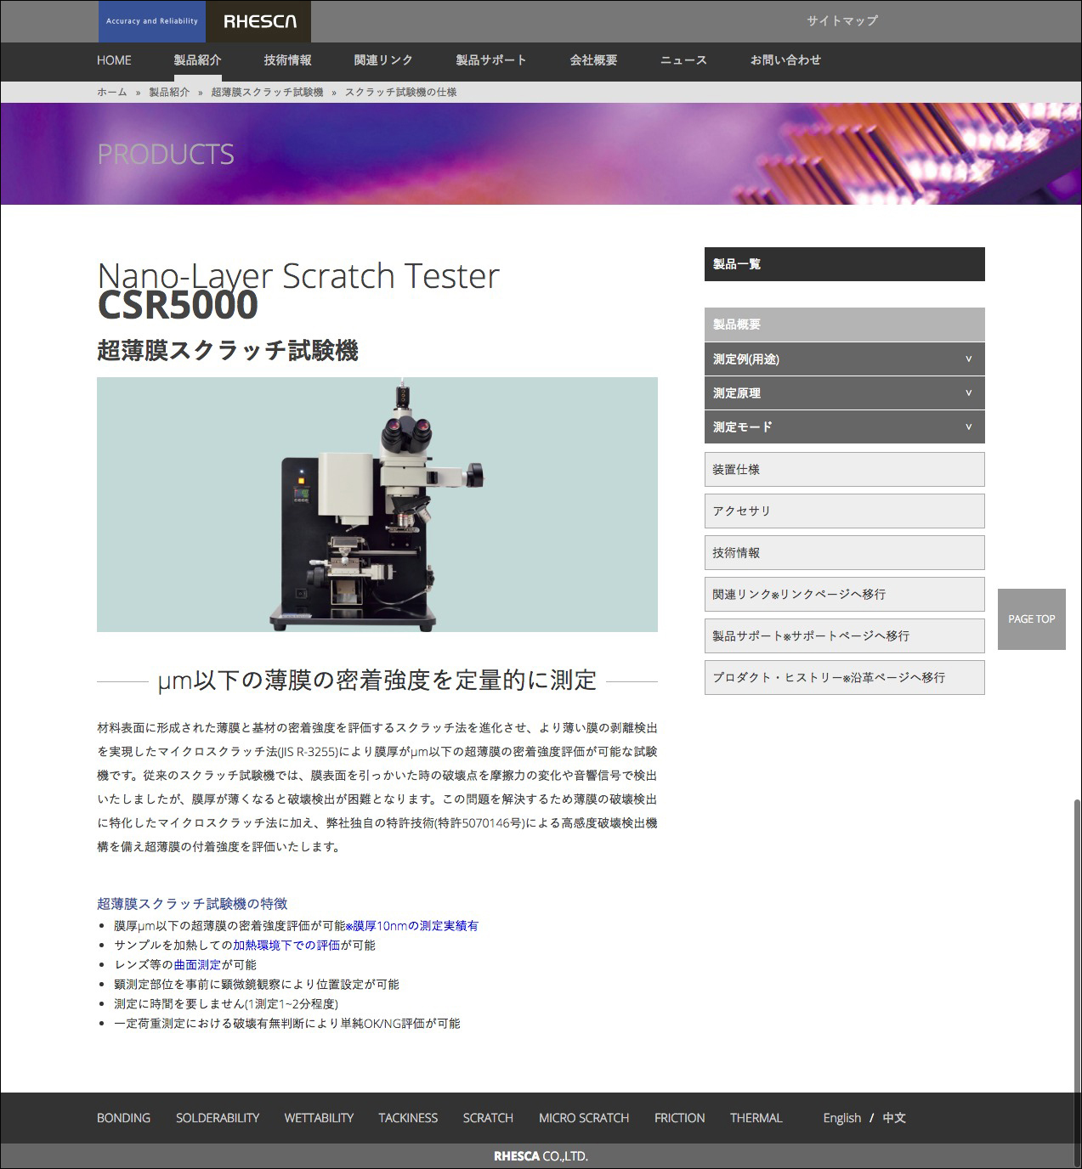This screenshot has width=1082, height=1169.
Task: Click RHESCA CO.,LTD. footer text
Action: point(541,1156)
